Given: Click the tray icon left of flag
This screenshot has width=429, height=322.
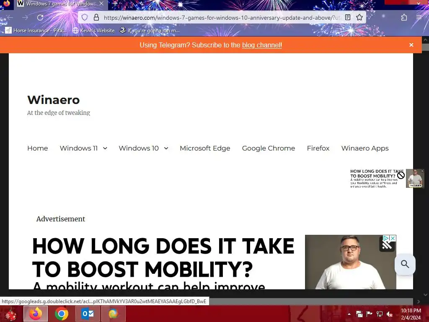Looking at the screenshot, I should pyautogui.click(x=359, y=314).
